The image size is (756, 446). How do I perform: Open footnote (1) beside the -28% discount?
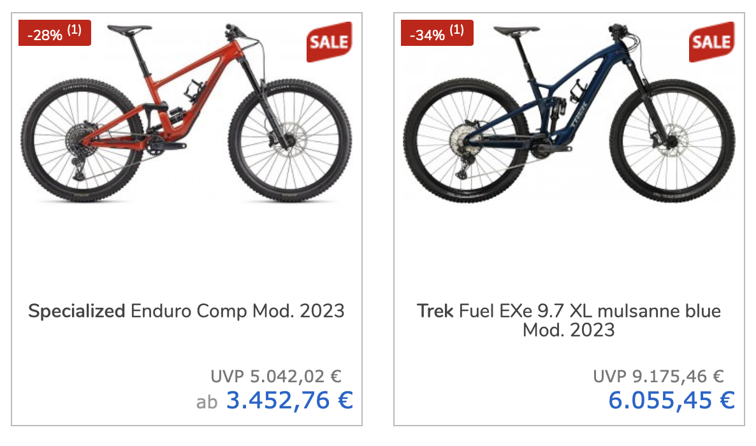[75, 31]
